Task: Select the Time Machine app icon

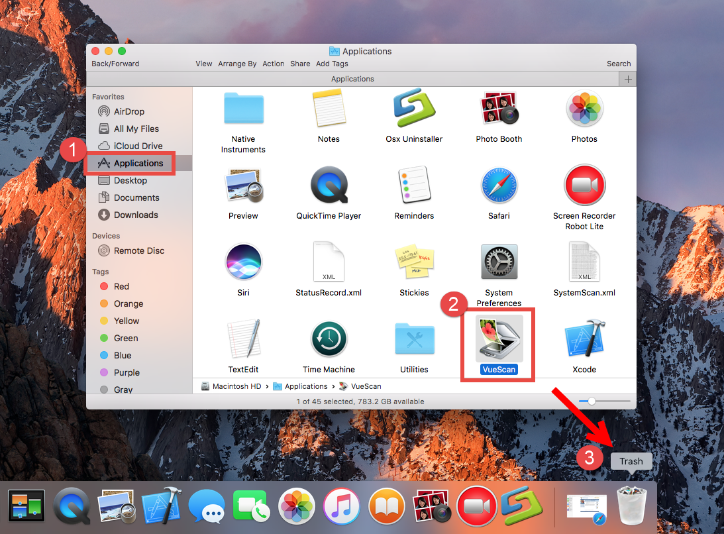Action: (329, 339)
